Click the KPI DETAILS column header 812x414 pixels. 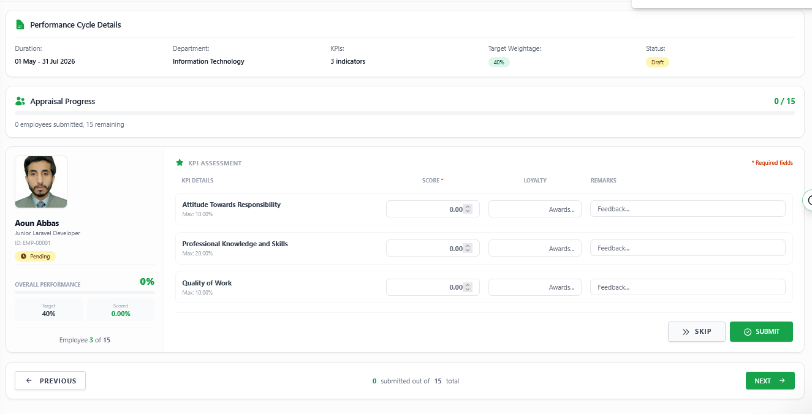coord(197,181)
